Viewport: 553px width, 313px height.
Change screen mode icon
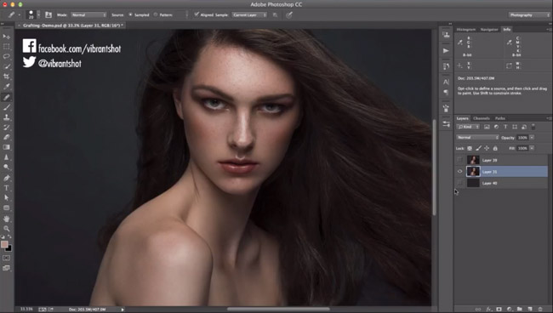click(6, 268)
